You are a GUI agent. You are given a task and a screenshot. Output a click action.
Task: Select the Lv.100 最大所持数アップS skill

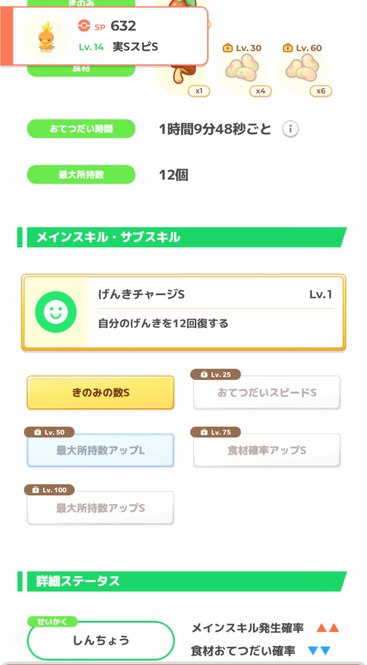pos(101,508)
